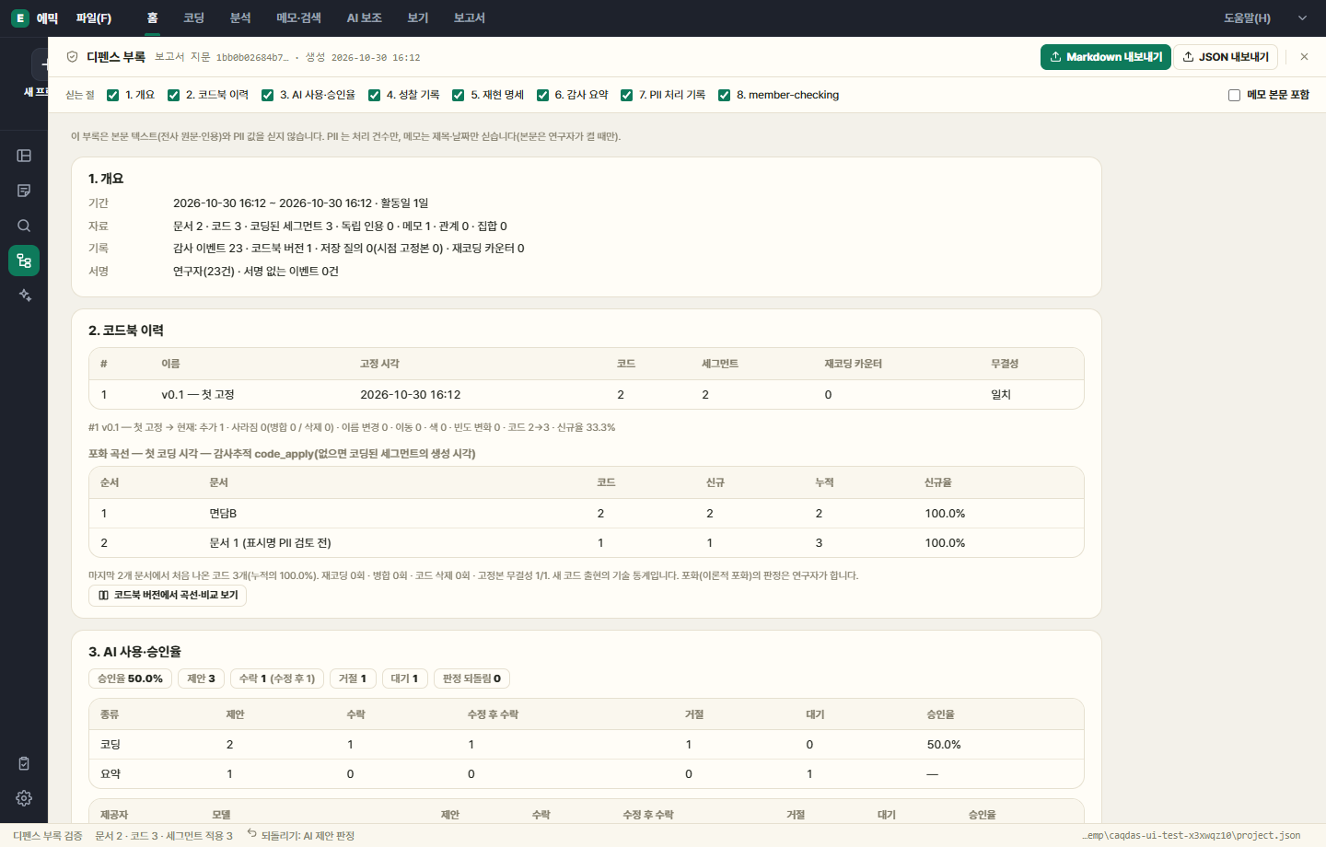Open the 파일(F) menu

94,18
